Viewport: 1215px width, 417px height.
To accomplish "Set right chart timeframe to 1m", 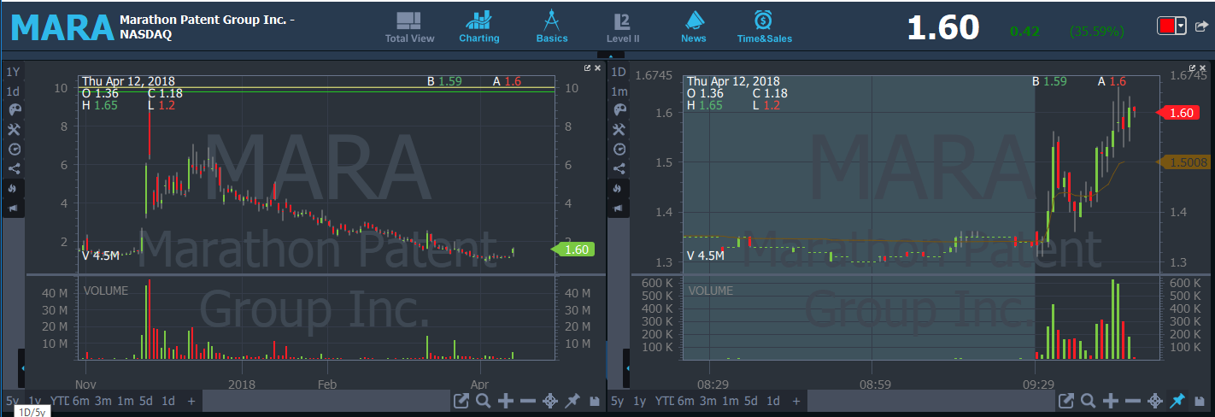I will click(x=730, y=401).
